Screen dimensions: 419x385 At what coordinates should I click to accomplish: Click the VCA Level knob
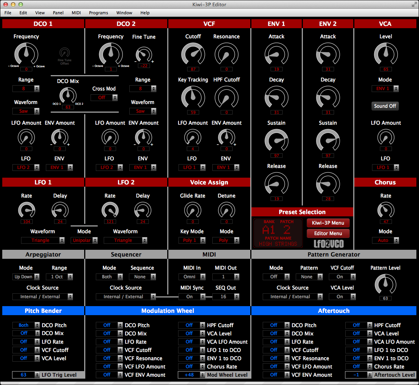[386, 54]
